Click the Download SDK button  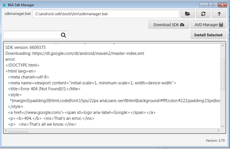point(169,25)
